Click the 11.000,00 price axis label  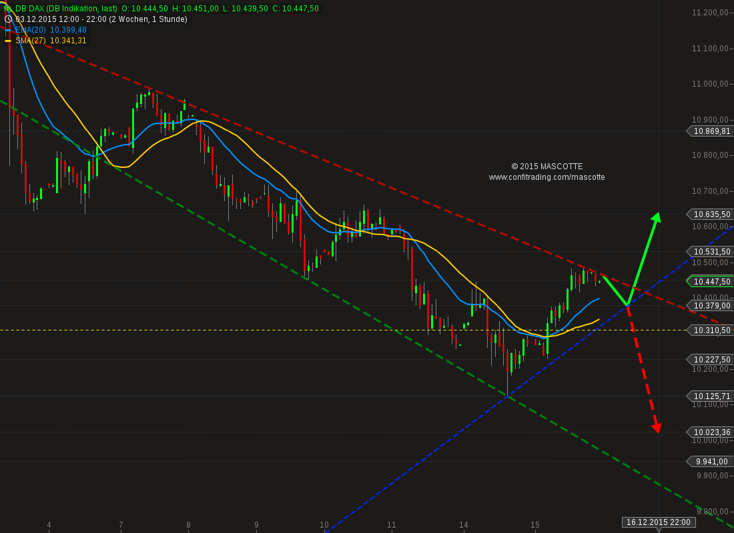tap(710, 84)
